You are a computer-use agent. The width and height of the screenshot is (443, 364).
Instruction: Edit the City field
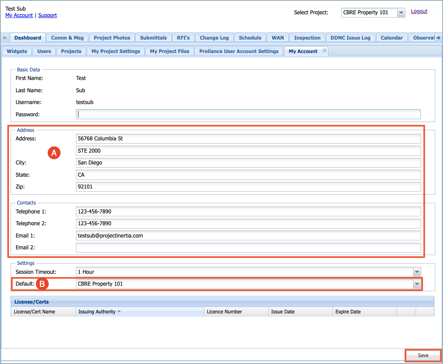(x=248, y=163)
